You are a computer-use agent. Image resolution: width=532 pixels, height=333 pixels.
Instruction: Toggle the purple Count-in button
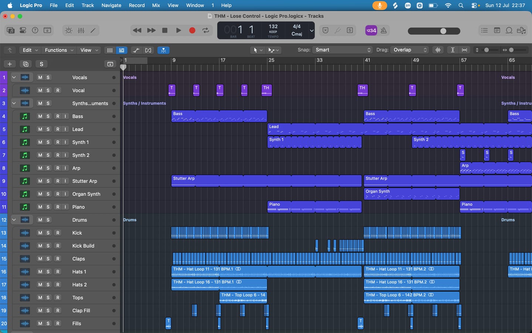coord(371,30)
